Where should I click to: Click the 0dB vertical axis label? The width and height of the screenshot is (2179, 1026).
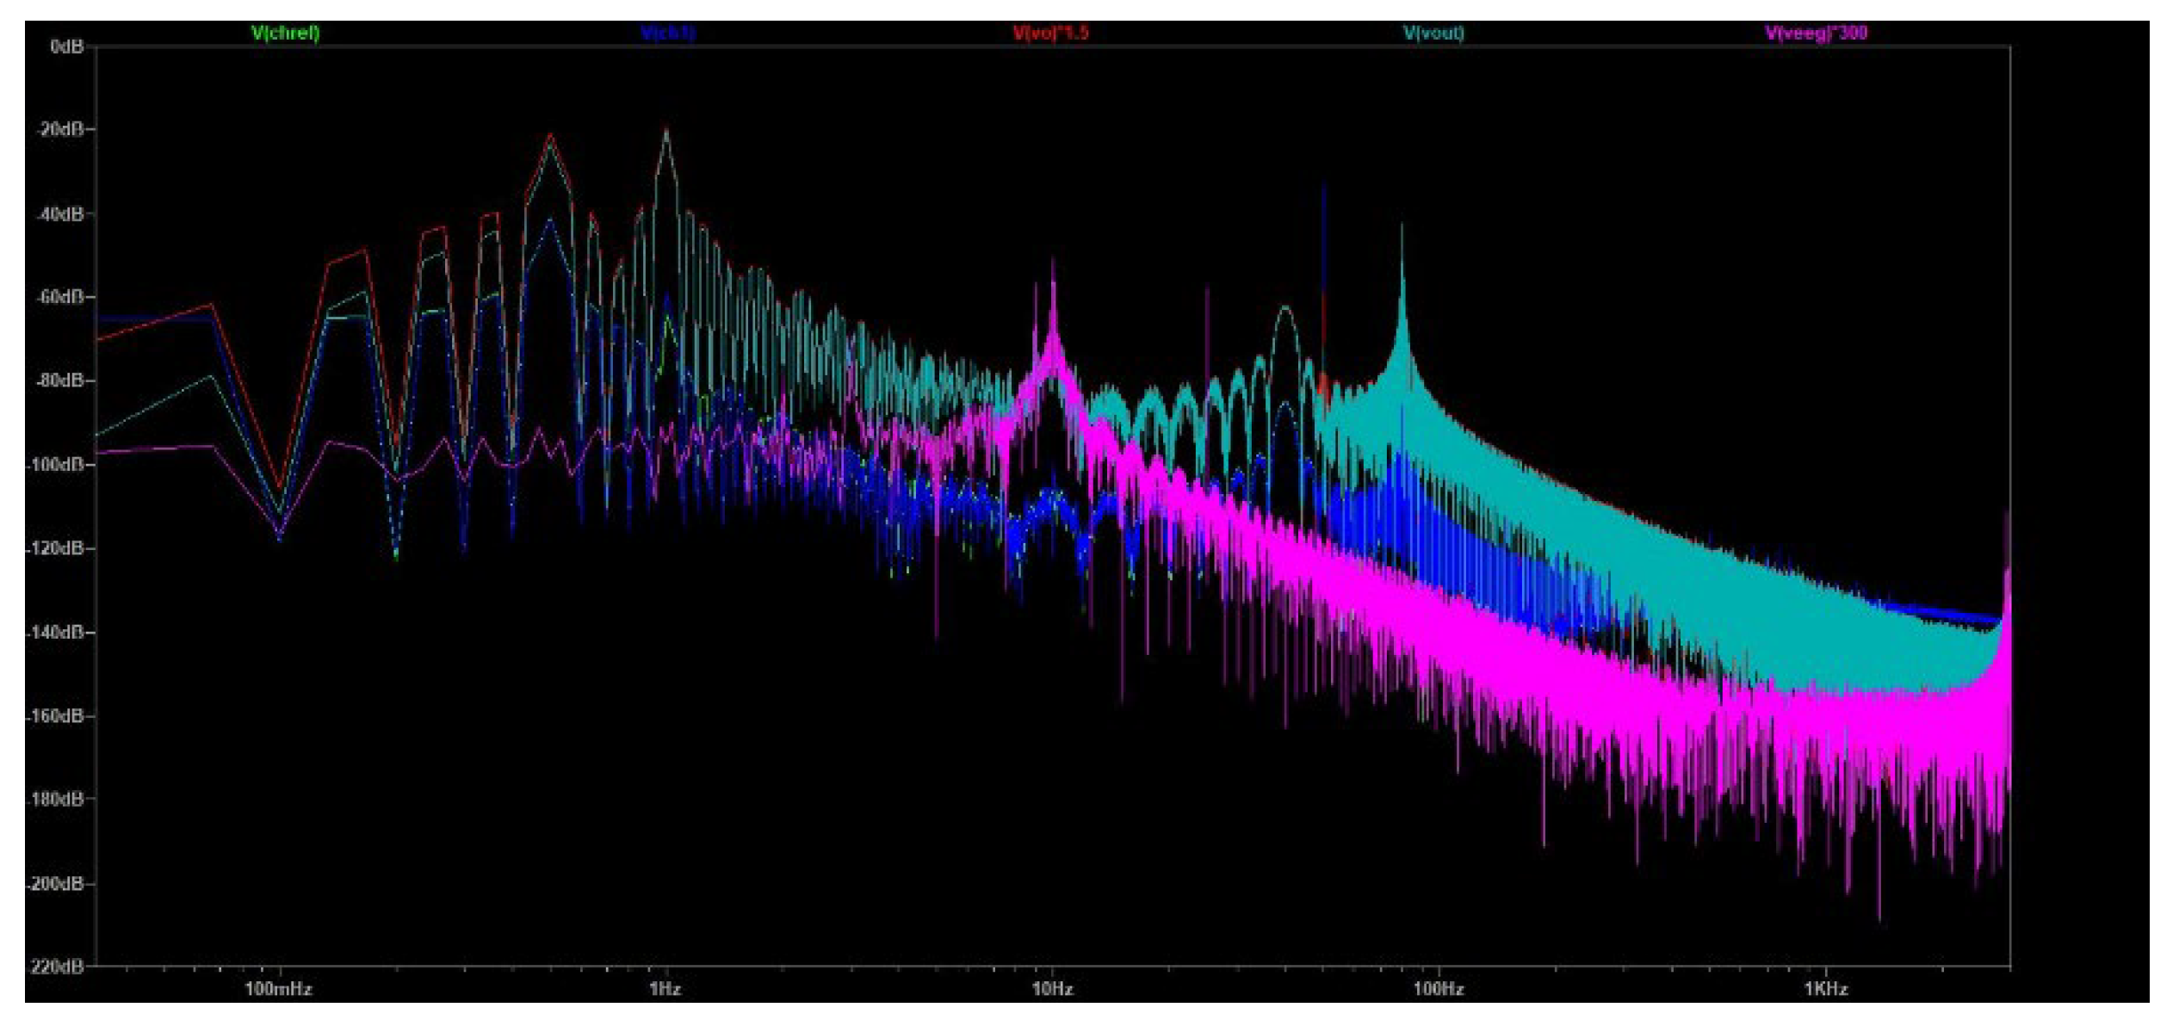point(66,46)
